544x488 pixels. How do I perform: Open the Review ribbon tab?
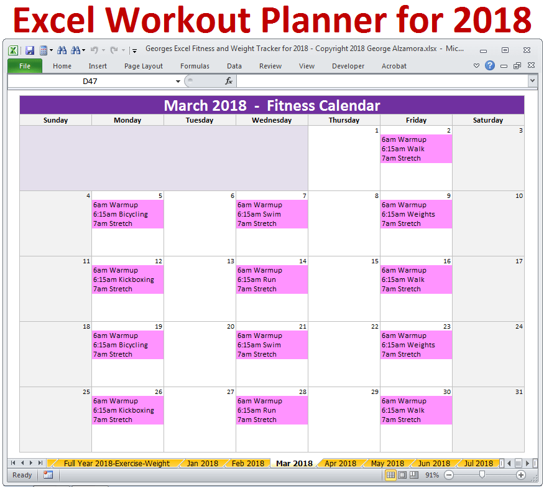coord(270,66)
